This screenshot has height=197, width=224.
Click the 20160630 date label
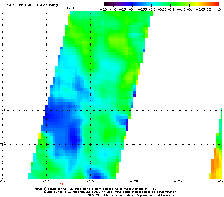coord(66,8)
